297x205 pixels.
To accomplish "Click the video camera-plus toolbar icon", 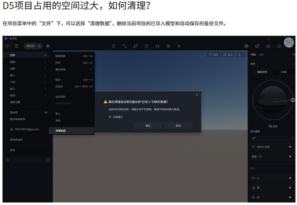I will 158,46.
